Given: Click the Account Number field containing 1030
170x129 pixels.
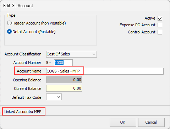Looking at the screenshot, I should coord(63,63).
